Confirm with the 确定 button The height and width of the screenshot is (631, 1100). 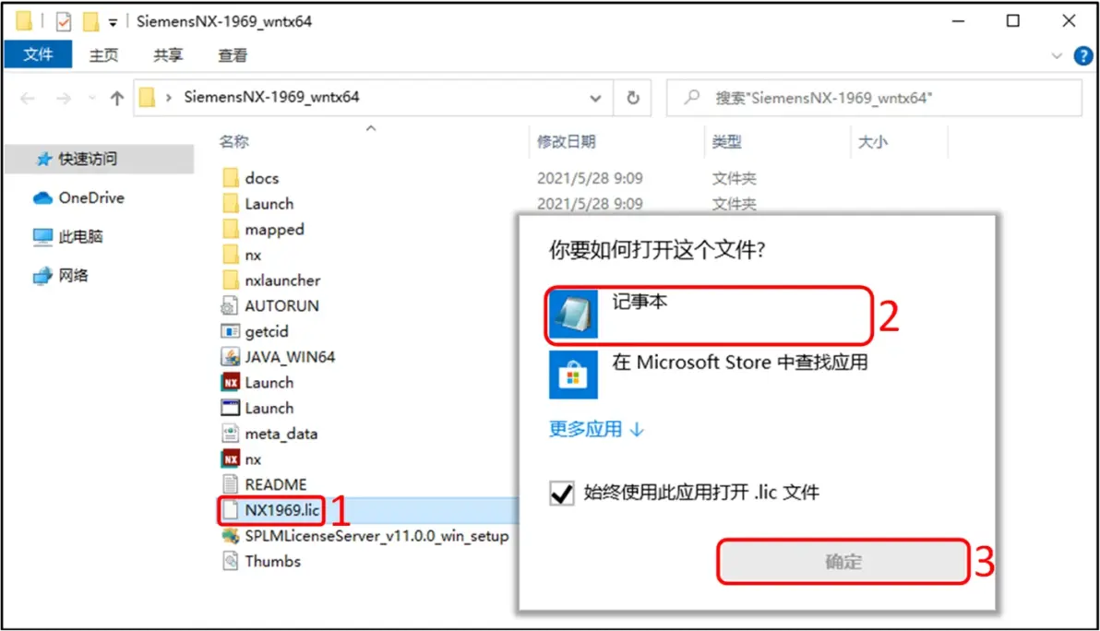click(x=843, y=562)
